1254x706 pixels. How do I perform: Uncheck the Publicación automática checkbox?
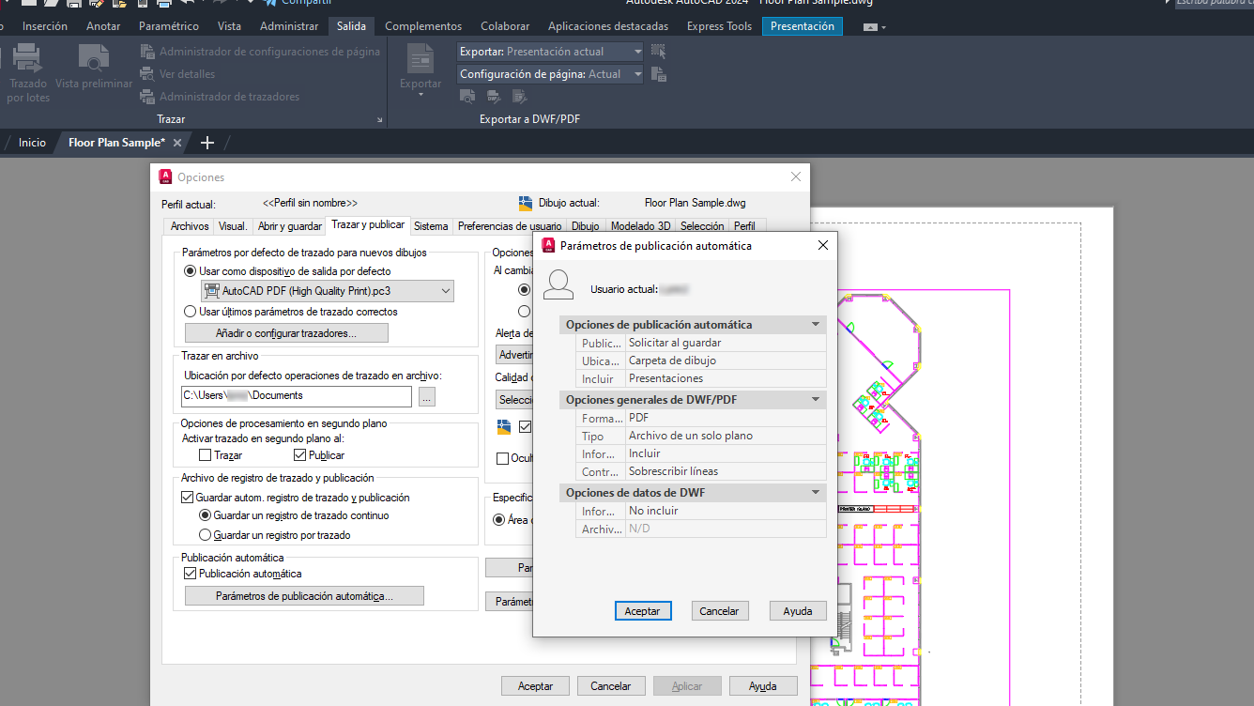(x=190, y=574)
